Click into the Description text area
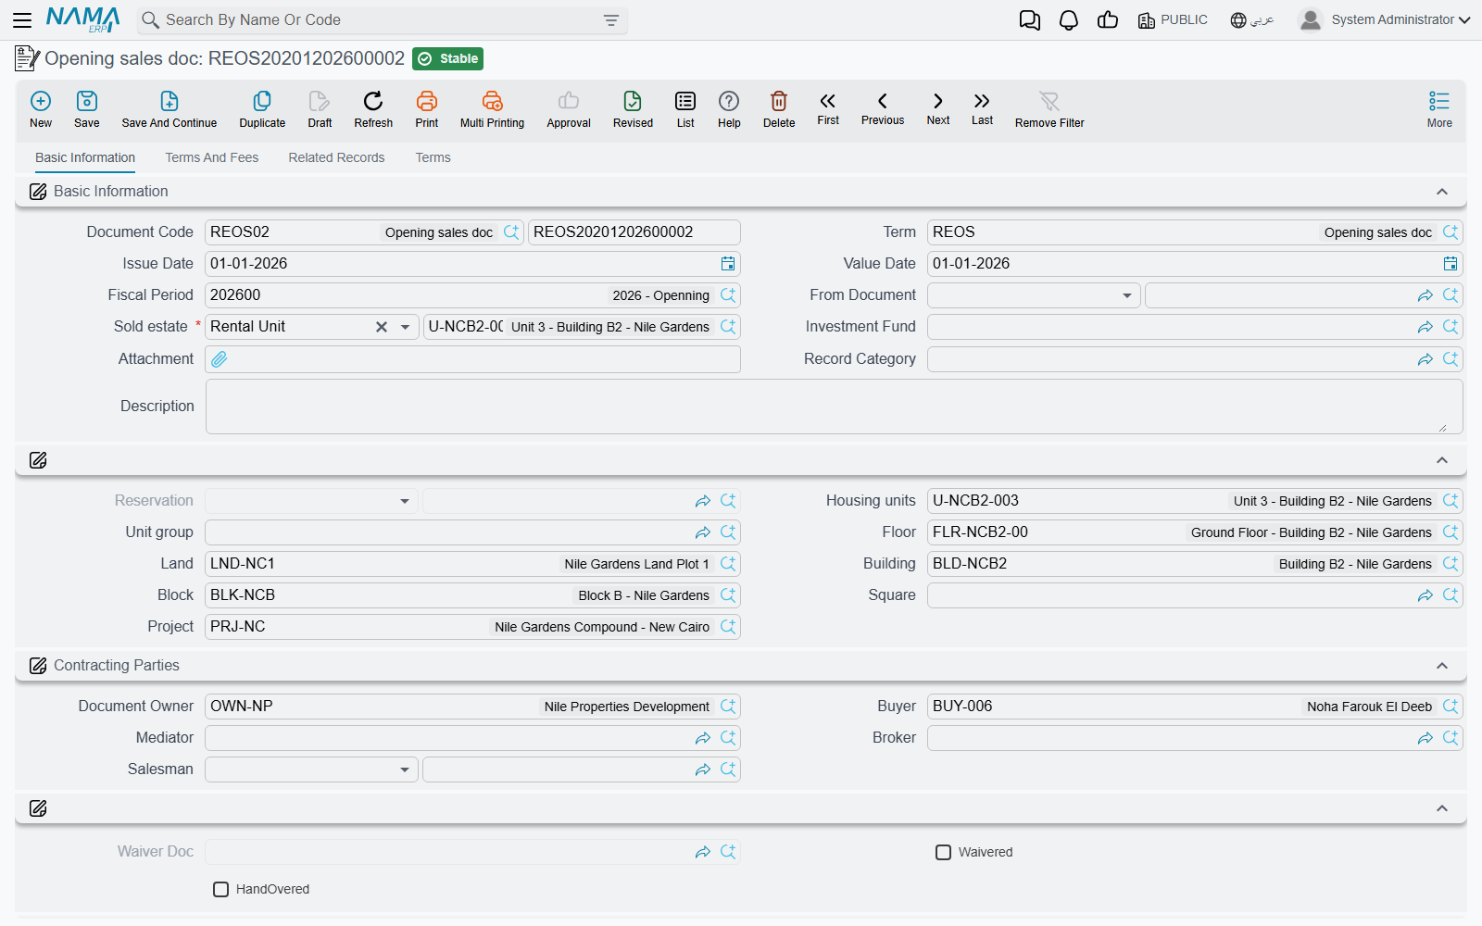The width and height of the screenshot is (1482, 926). pyautogui.click(x=834, y=407)
